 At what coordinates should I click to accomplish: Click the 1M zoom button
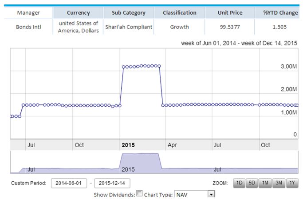265,183
